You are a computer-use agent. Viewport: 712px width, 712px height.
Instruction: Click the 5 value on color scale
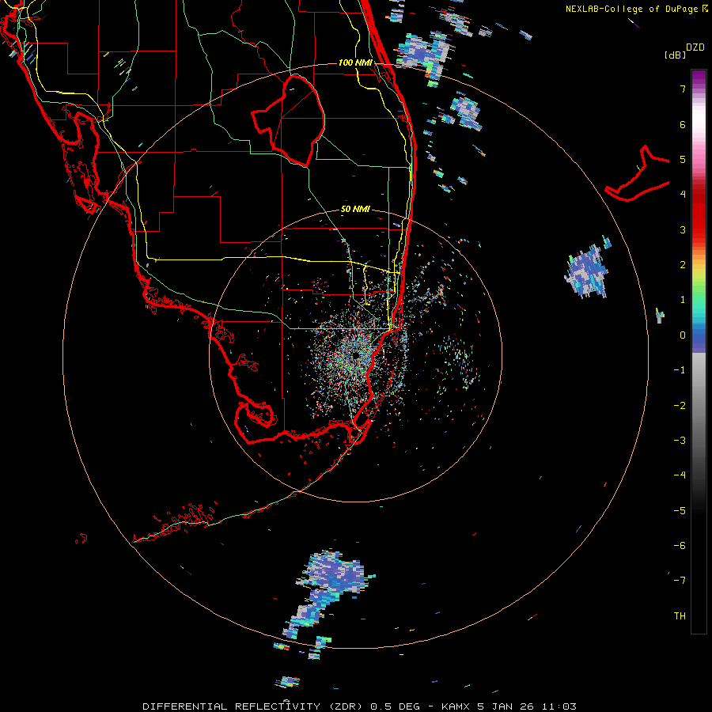[683, 159]
